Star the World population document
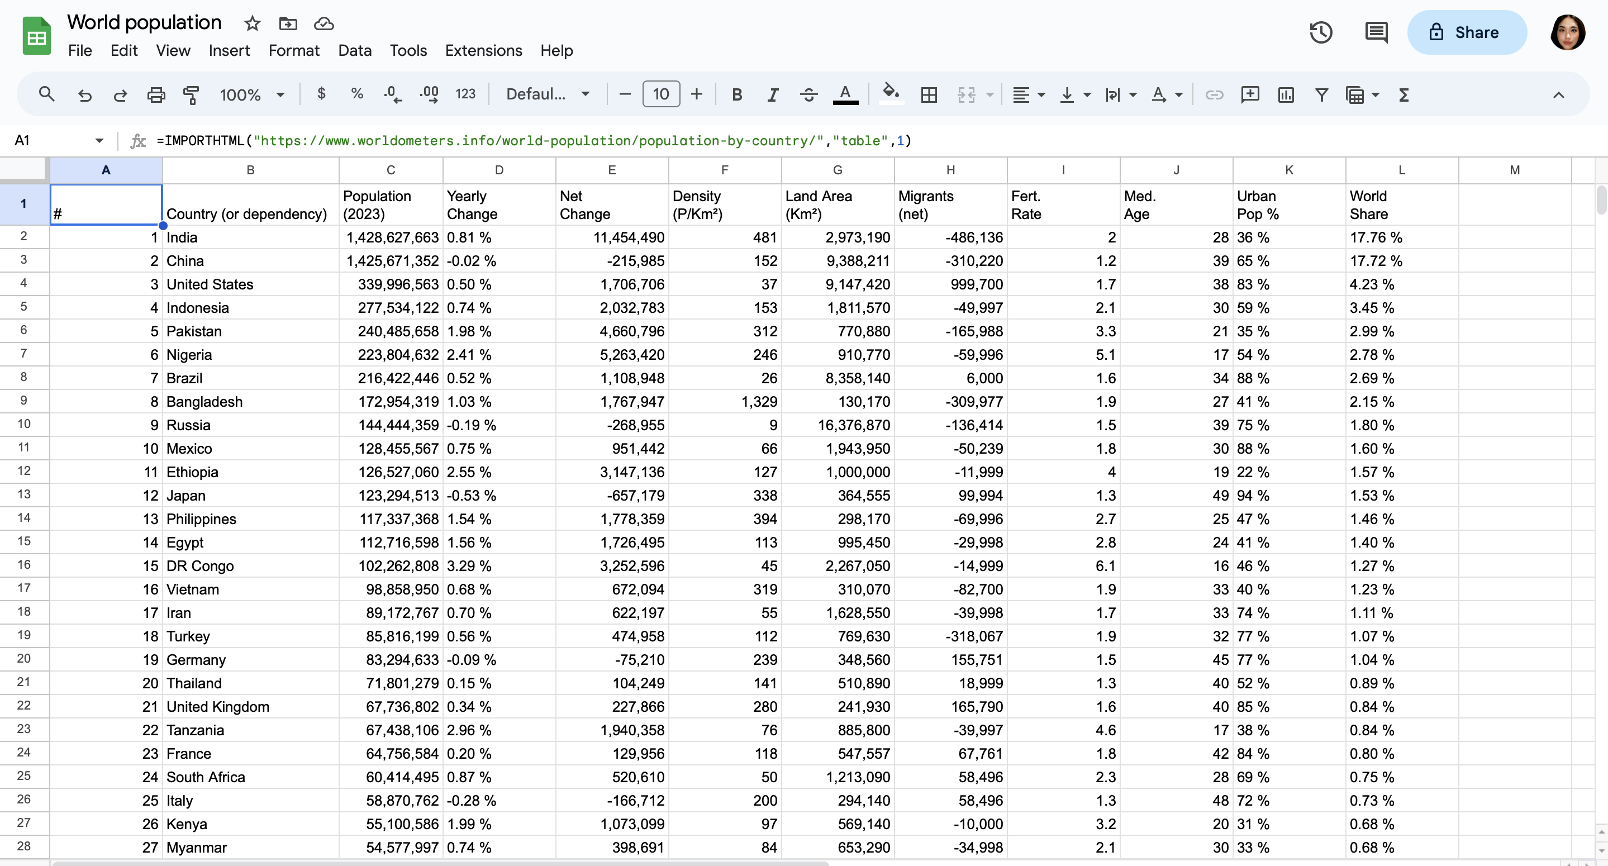This screenshot has width=1608, height=866. (252, 23)
